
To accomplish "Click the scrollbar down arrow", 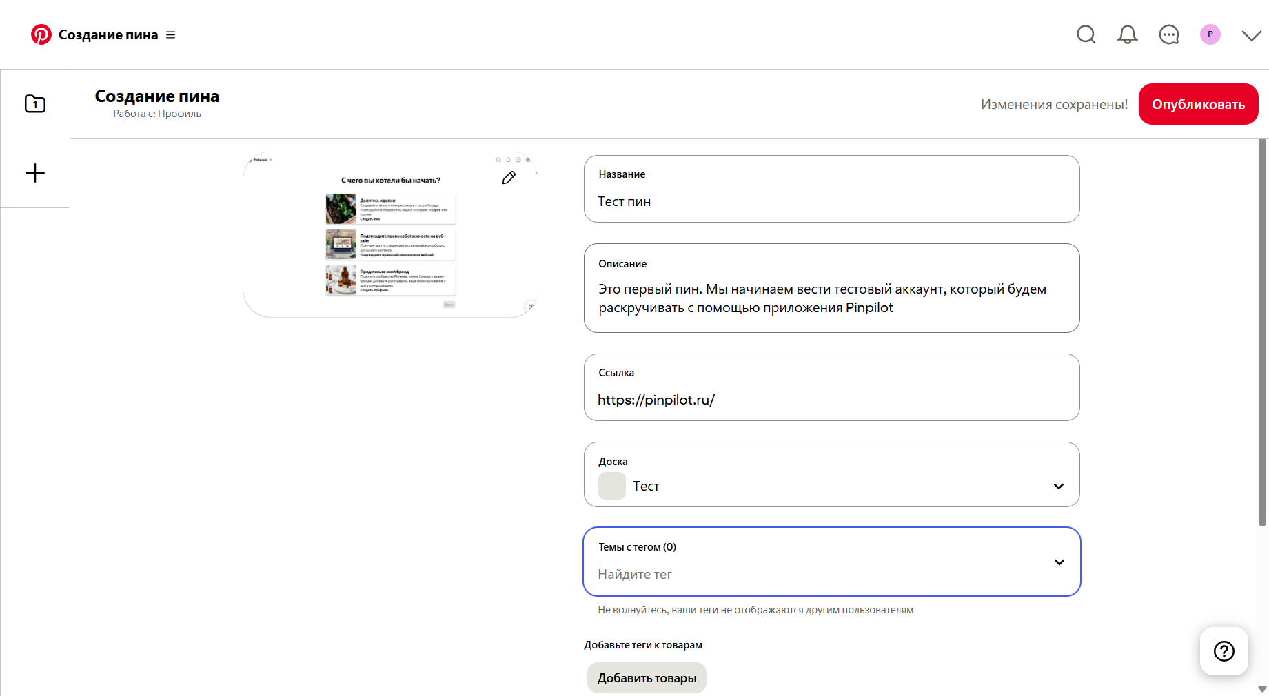I will (x=1263, y=689).
